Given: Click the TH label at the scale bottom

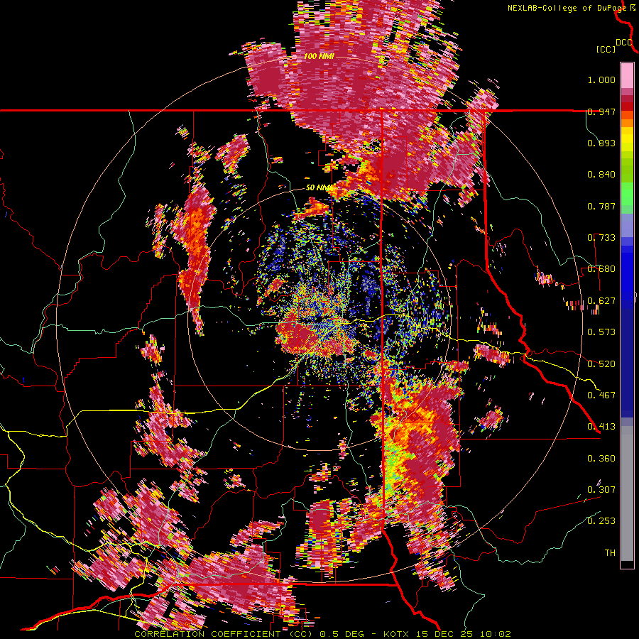Looking at the screenshot, I should (x=610, y=552).
